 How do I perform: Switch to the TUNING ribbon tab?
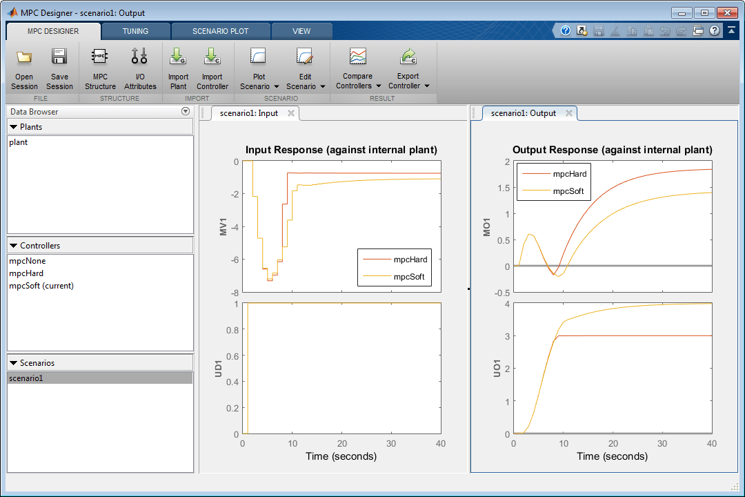click(x=135, y=31)
